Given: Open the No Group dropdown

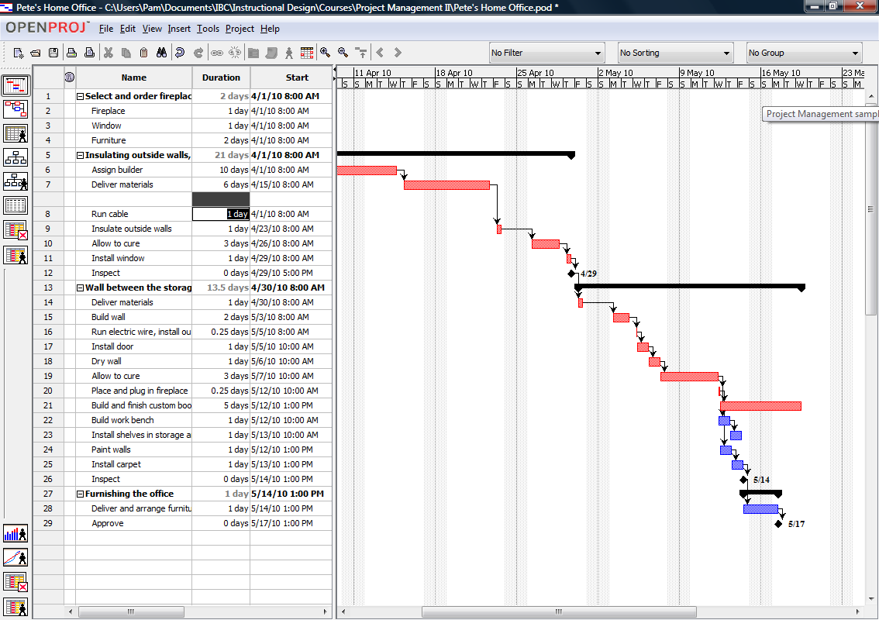Looking at the screenshot, I should pos(804,53).
